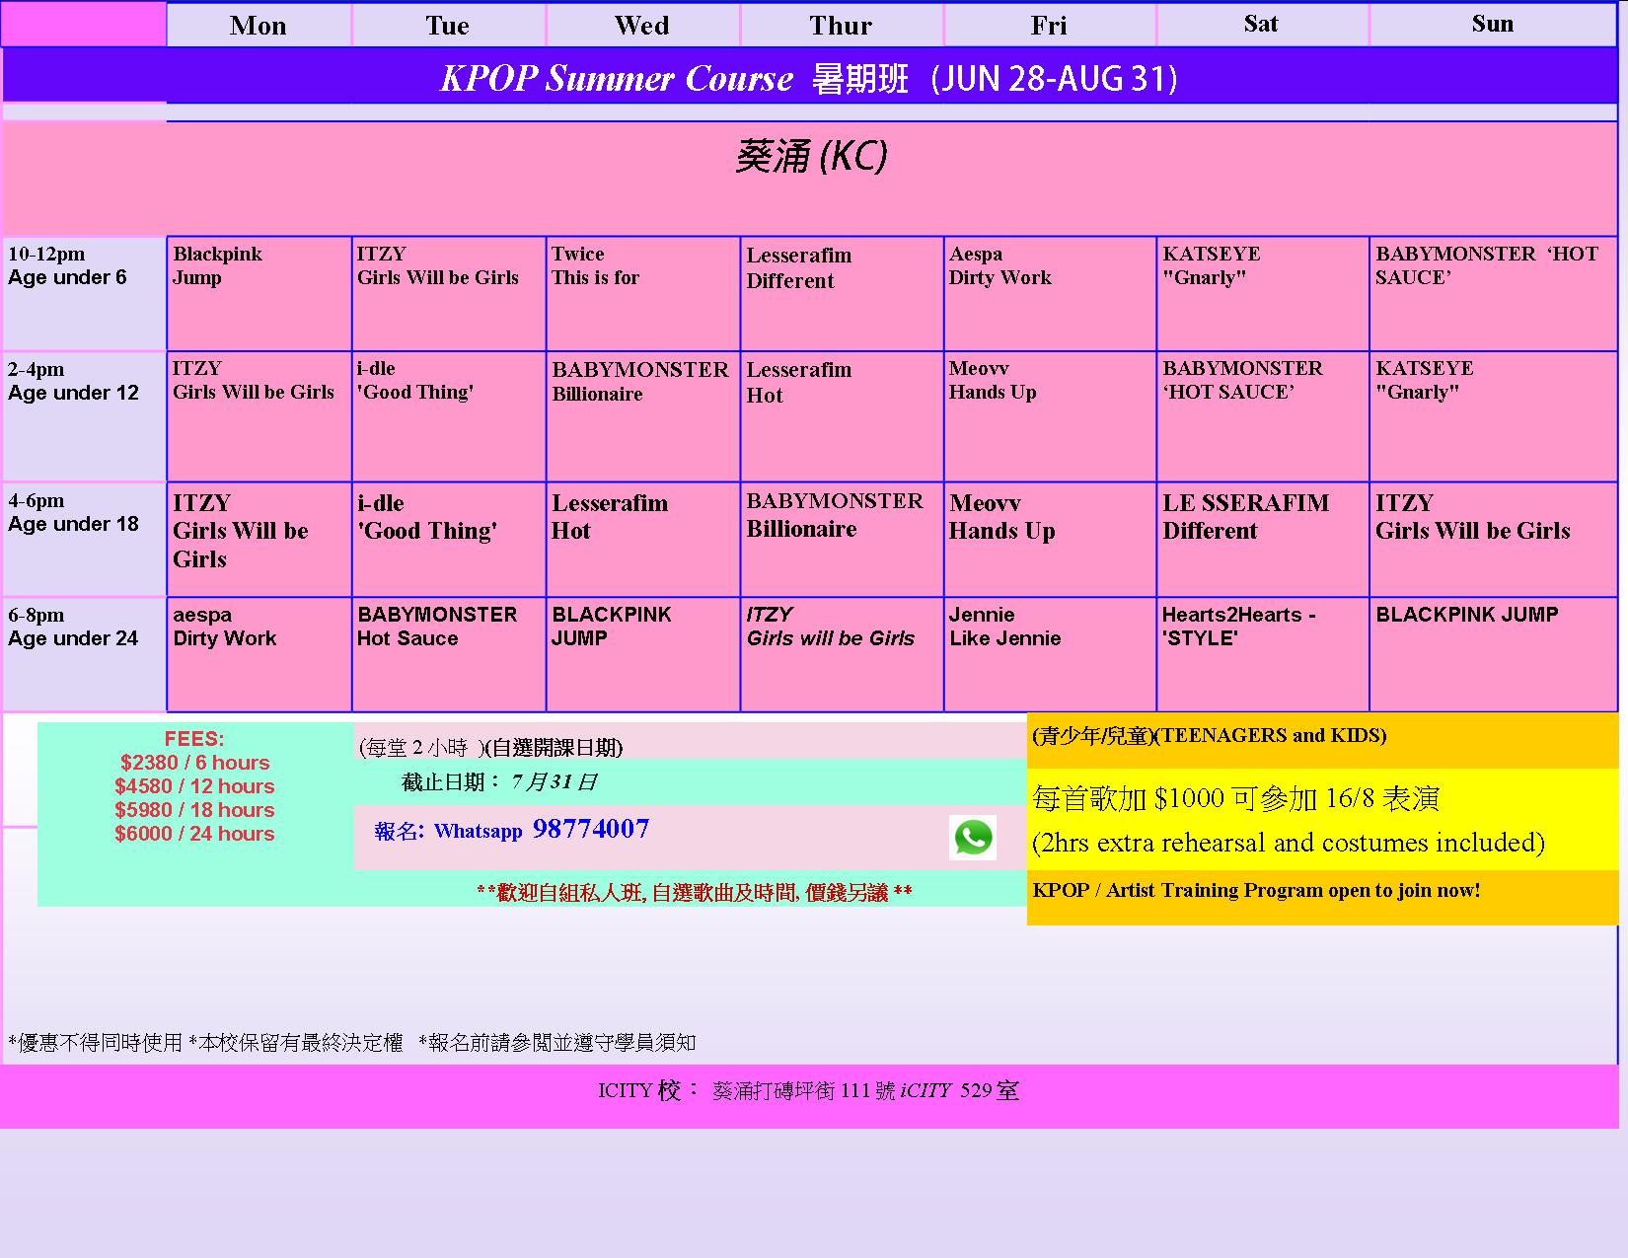Click Tuesday 10-12pm ITZY Girls Will be Girls
The width and height of the screenshot is (1628, 1258).
pos(449,293)
